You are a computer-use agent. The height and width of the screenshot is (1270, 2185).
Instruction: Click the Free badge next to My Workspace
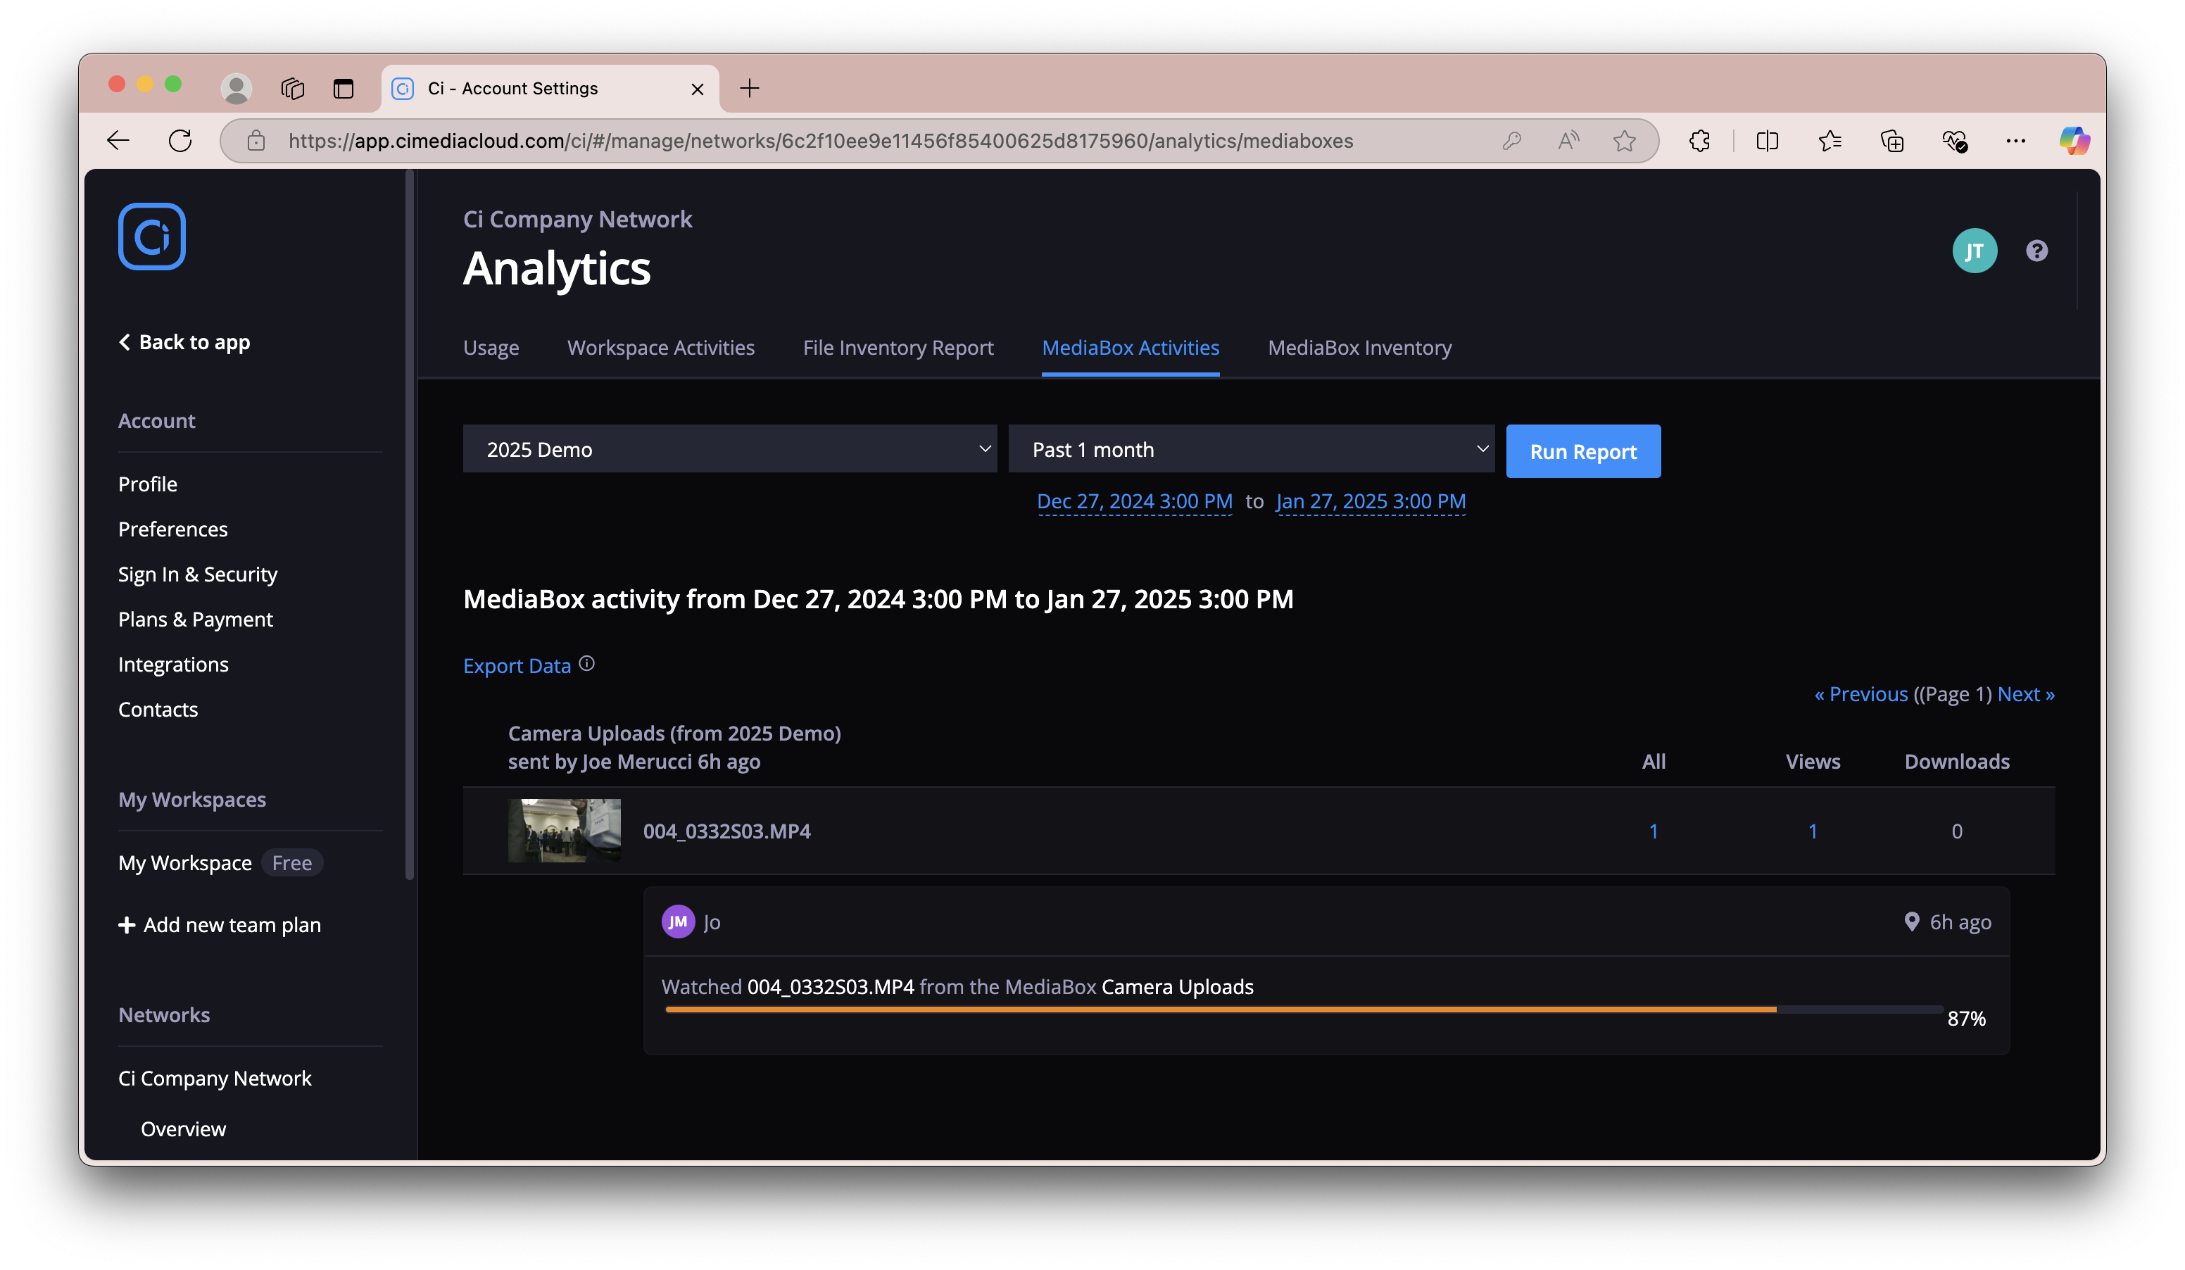[292, 862]
